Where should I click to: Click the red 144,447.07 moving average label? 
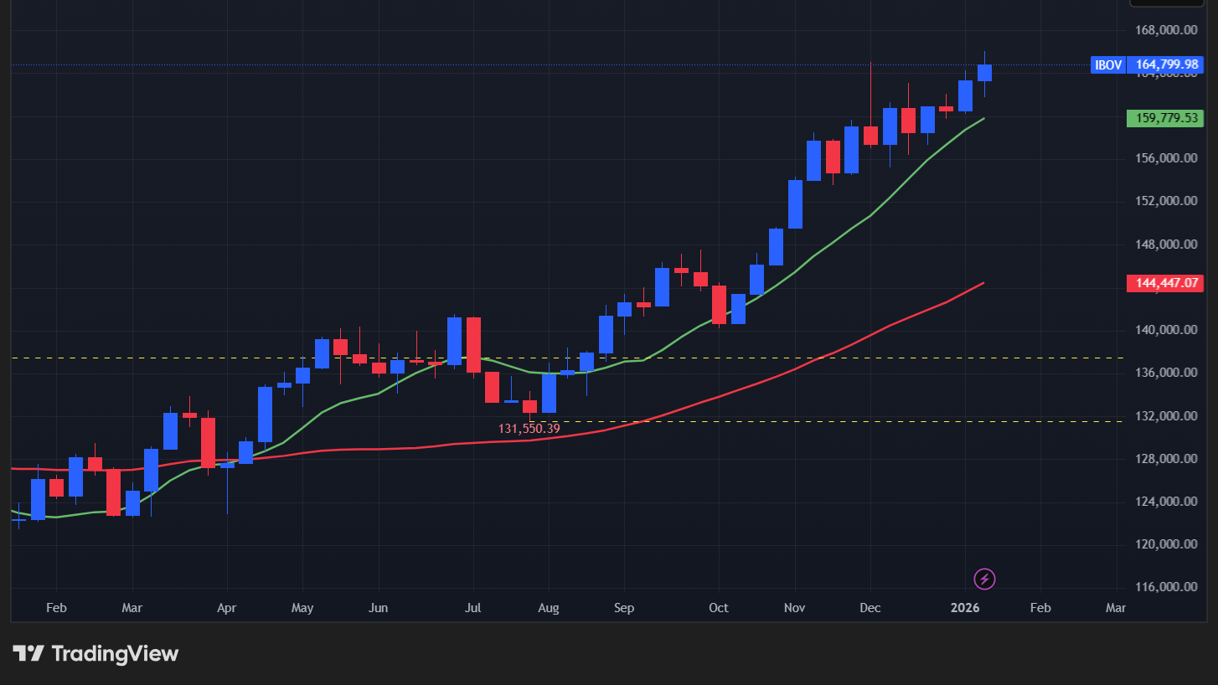click(1166, 283)
